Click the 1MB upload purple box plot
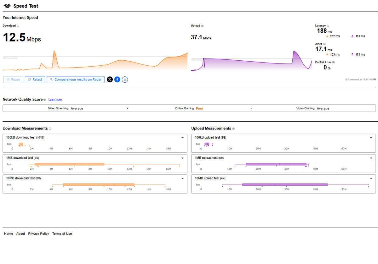 pos(276,164)
